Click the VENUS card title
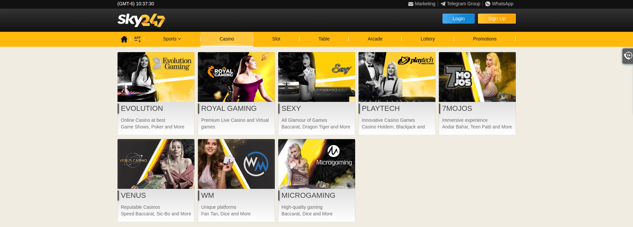The height and width of the screenshot is (227, 633). coord(133,195)
